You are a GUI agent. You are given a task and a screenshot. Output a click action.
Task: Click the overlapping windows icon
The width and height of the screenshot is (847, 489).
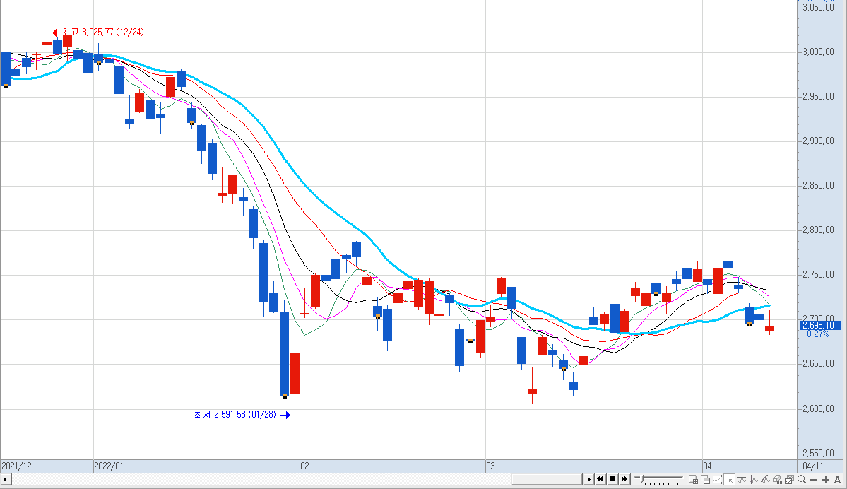click(x=706, y=479)
